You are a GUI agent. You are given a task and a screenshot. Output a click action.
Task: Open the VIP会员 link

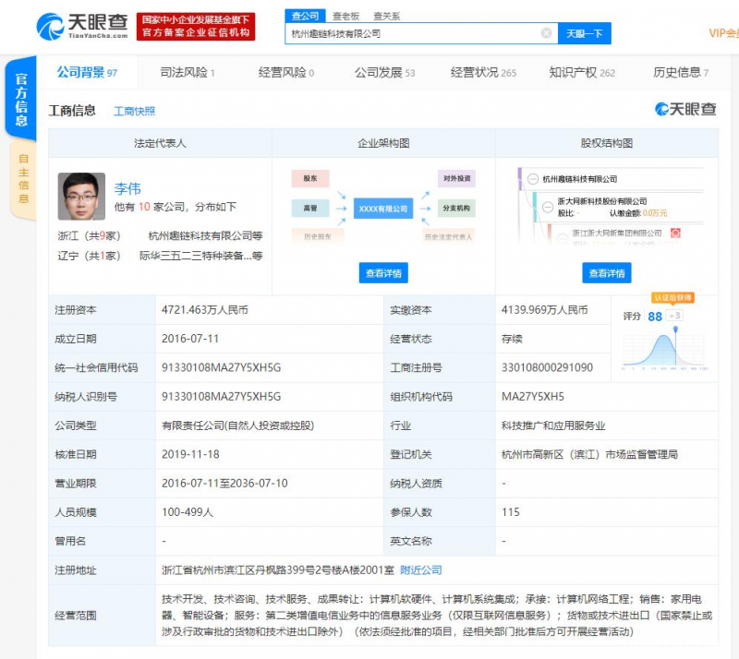coord(724,33)
